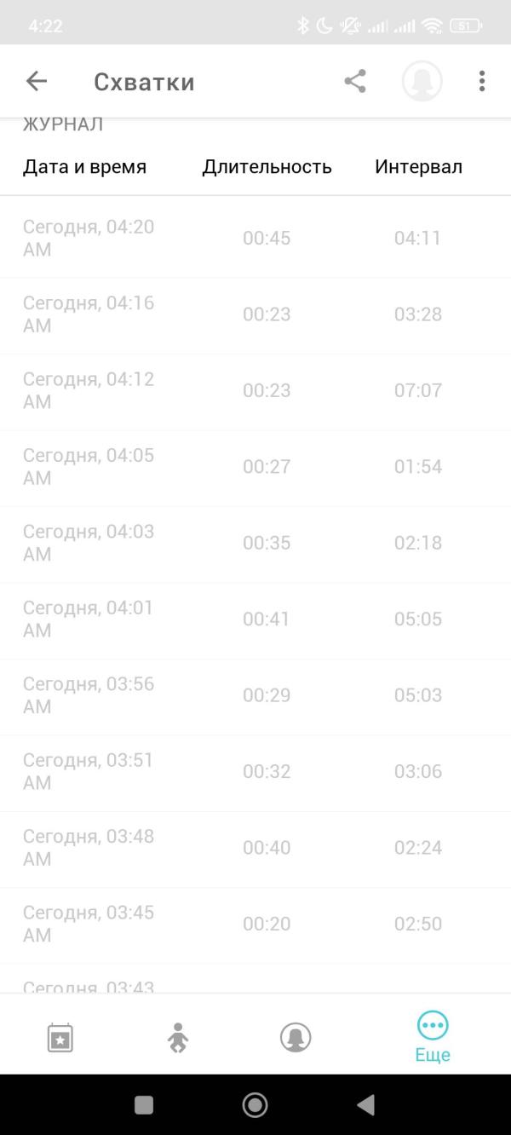Select the entry with interval 05:05
Viewport: 511px width, 1135px height.
[255, 619]
